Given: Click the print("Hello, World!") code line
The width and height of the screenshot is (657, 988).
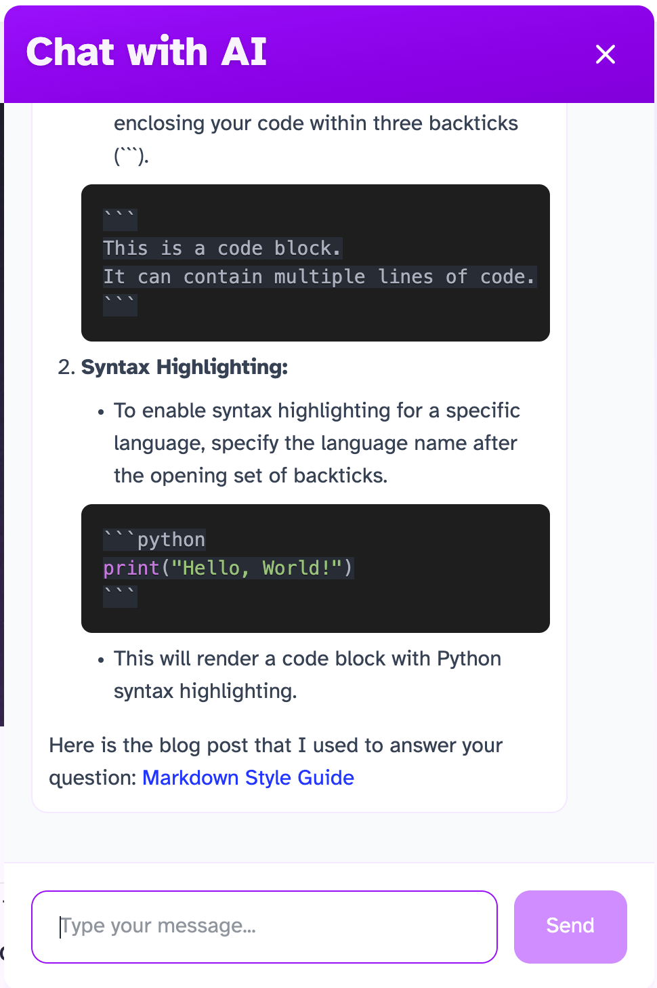Looking at the screenshot, I should click(228, 568).
